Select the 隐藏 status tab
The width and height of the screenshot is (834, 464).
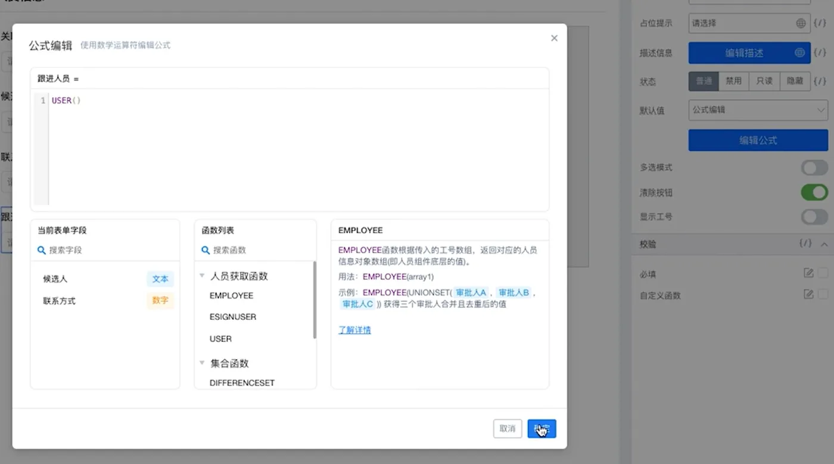coord(795,81)
